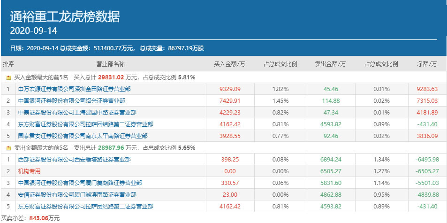Screen dimensions: 447x223
Task: Select sell amount 4862.88
Action: [331, 195]
